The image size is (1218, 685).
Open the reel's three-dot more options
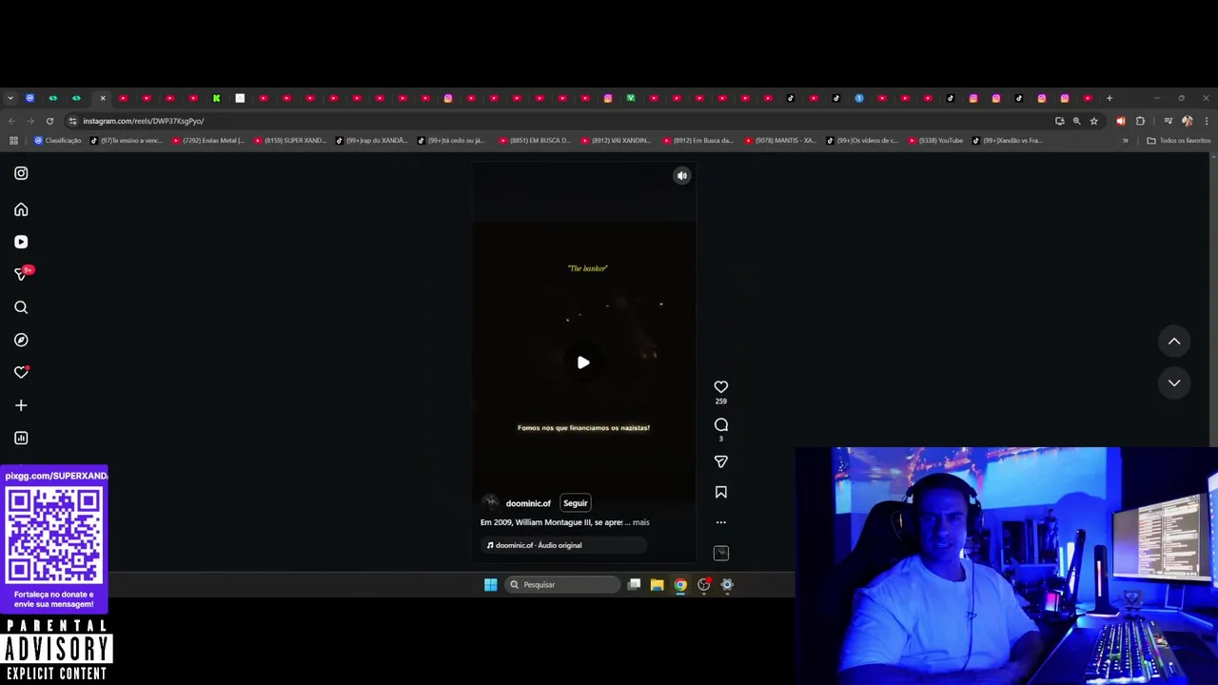tap(720, 522)
